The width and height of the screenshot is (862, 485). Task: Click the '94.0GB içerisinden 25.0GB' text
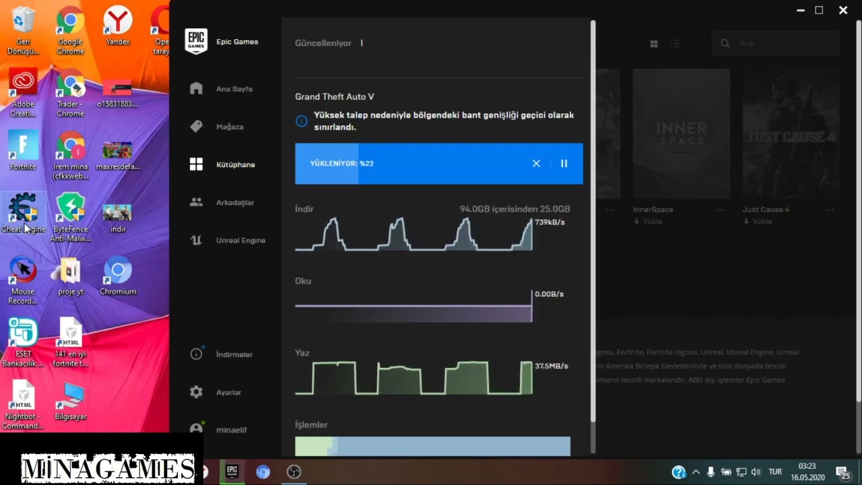coord(515,209)
